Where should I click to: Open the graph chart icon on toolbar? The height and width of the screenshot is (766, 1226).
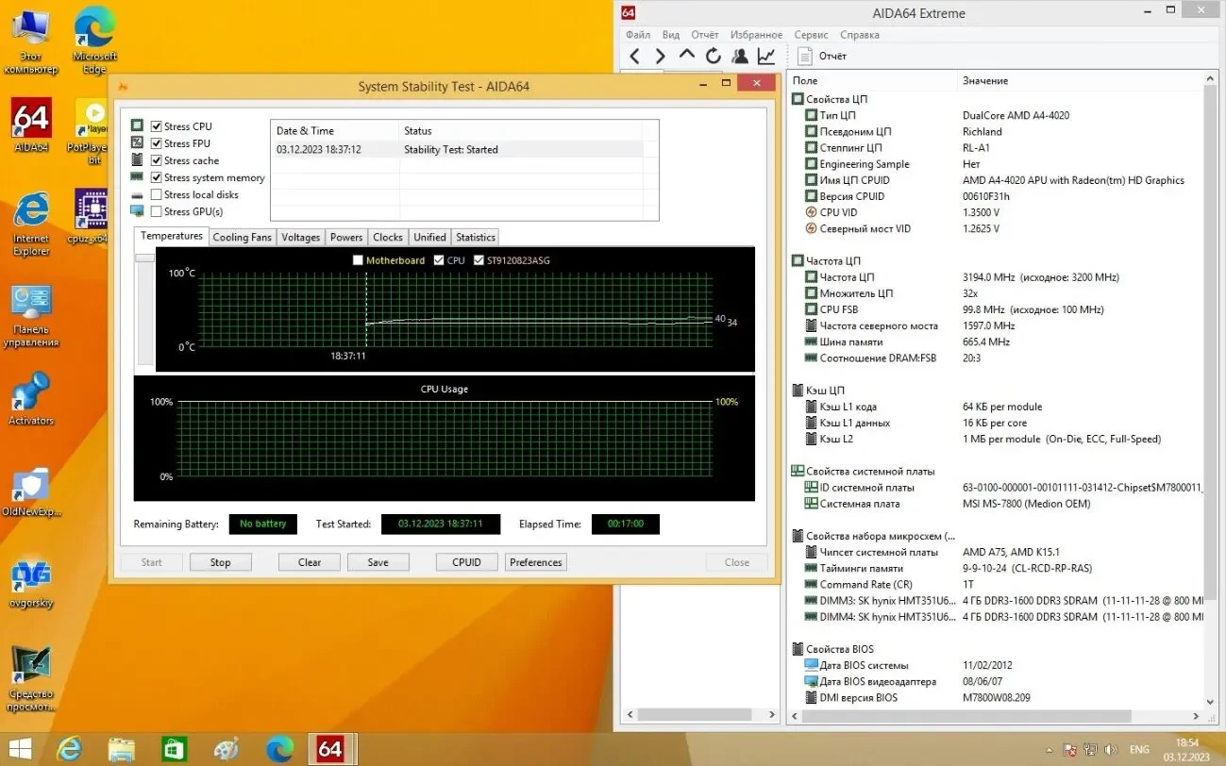click(765, 56)
